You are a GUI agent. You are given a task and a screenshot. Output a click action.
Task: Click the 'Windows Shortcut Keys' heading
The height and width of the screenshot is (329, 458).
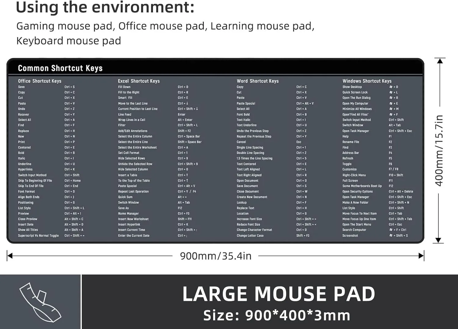(367, 81)
